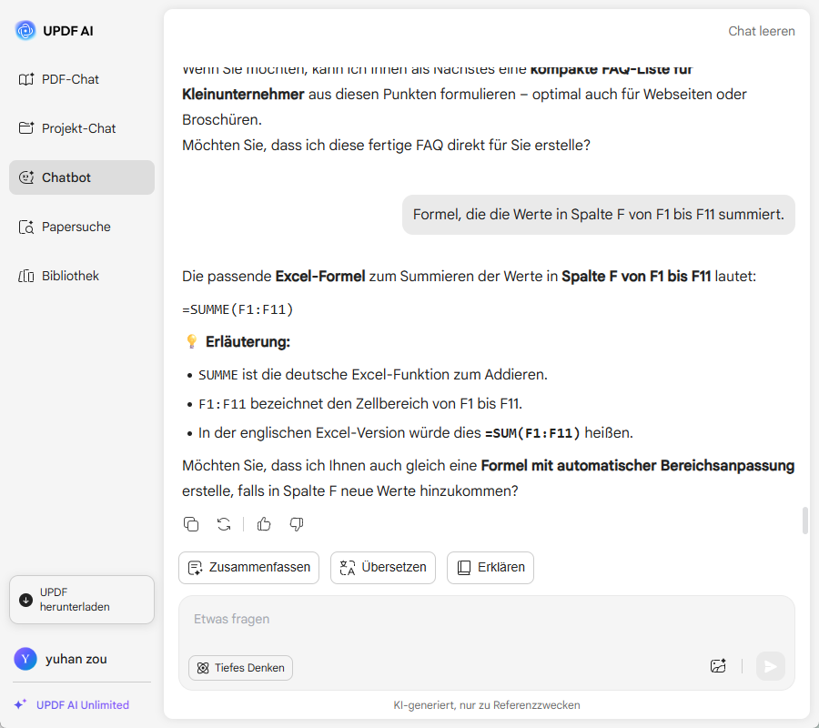Click the Erklären button

pos(490,568)
